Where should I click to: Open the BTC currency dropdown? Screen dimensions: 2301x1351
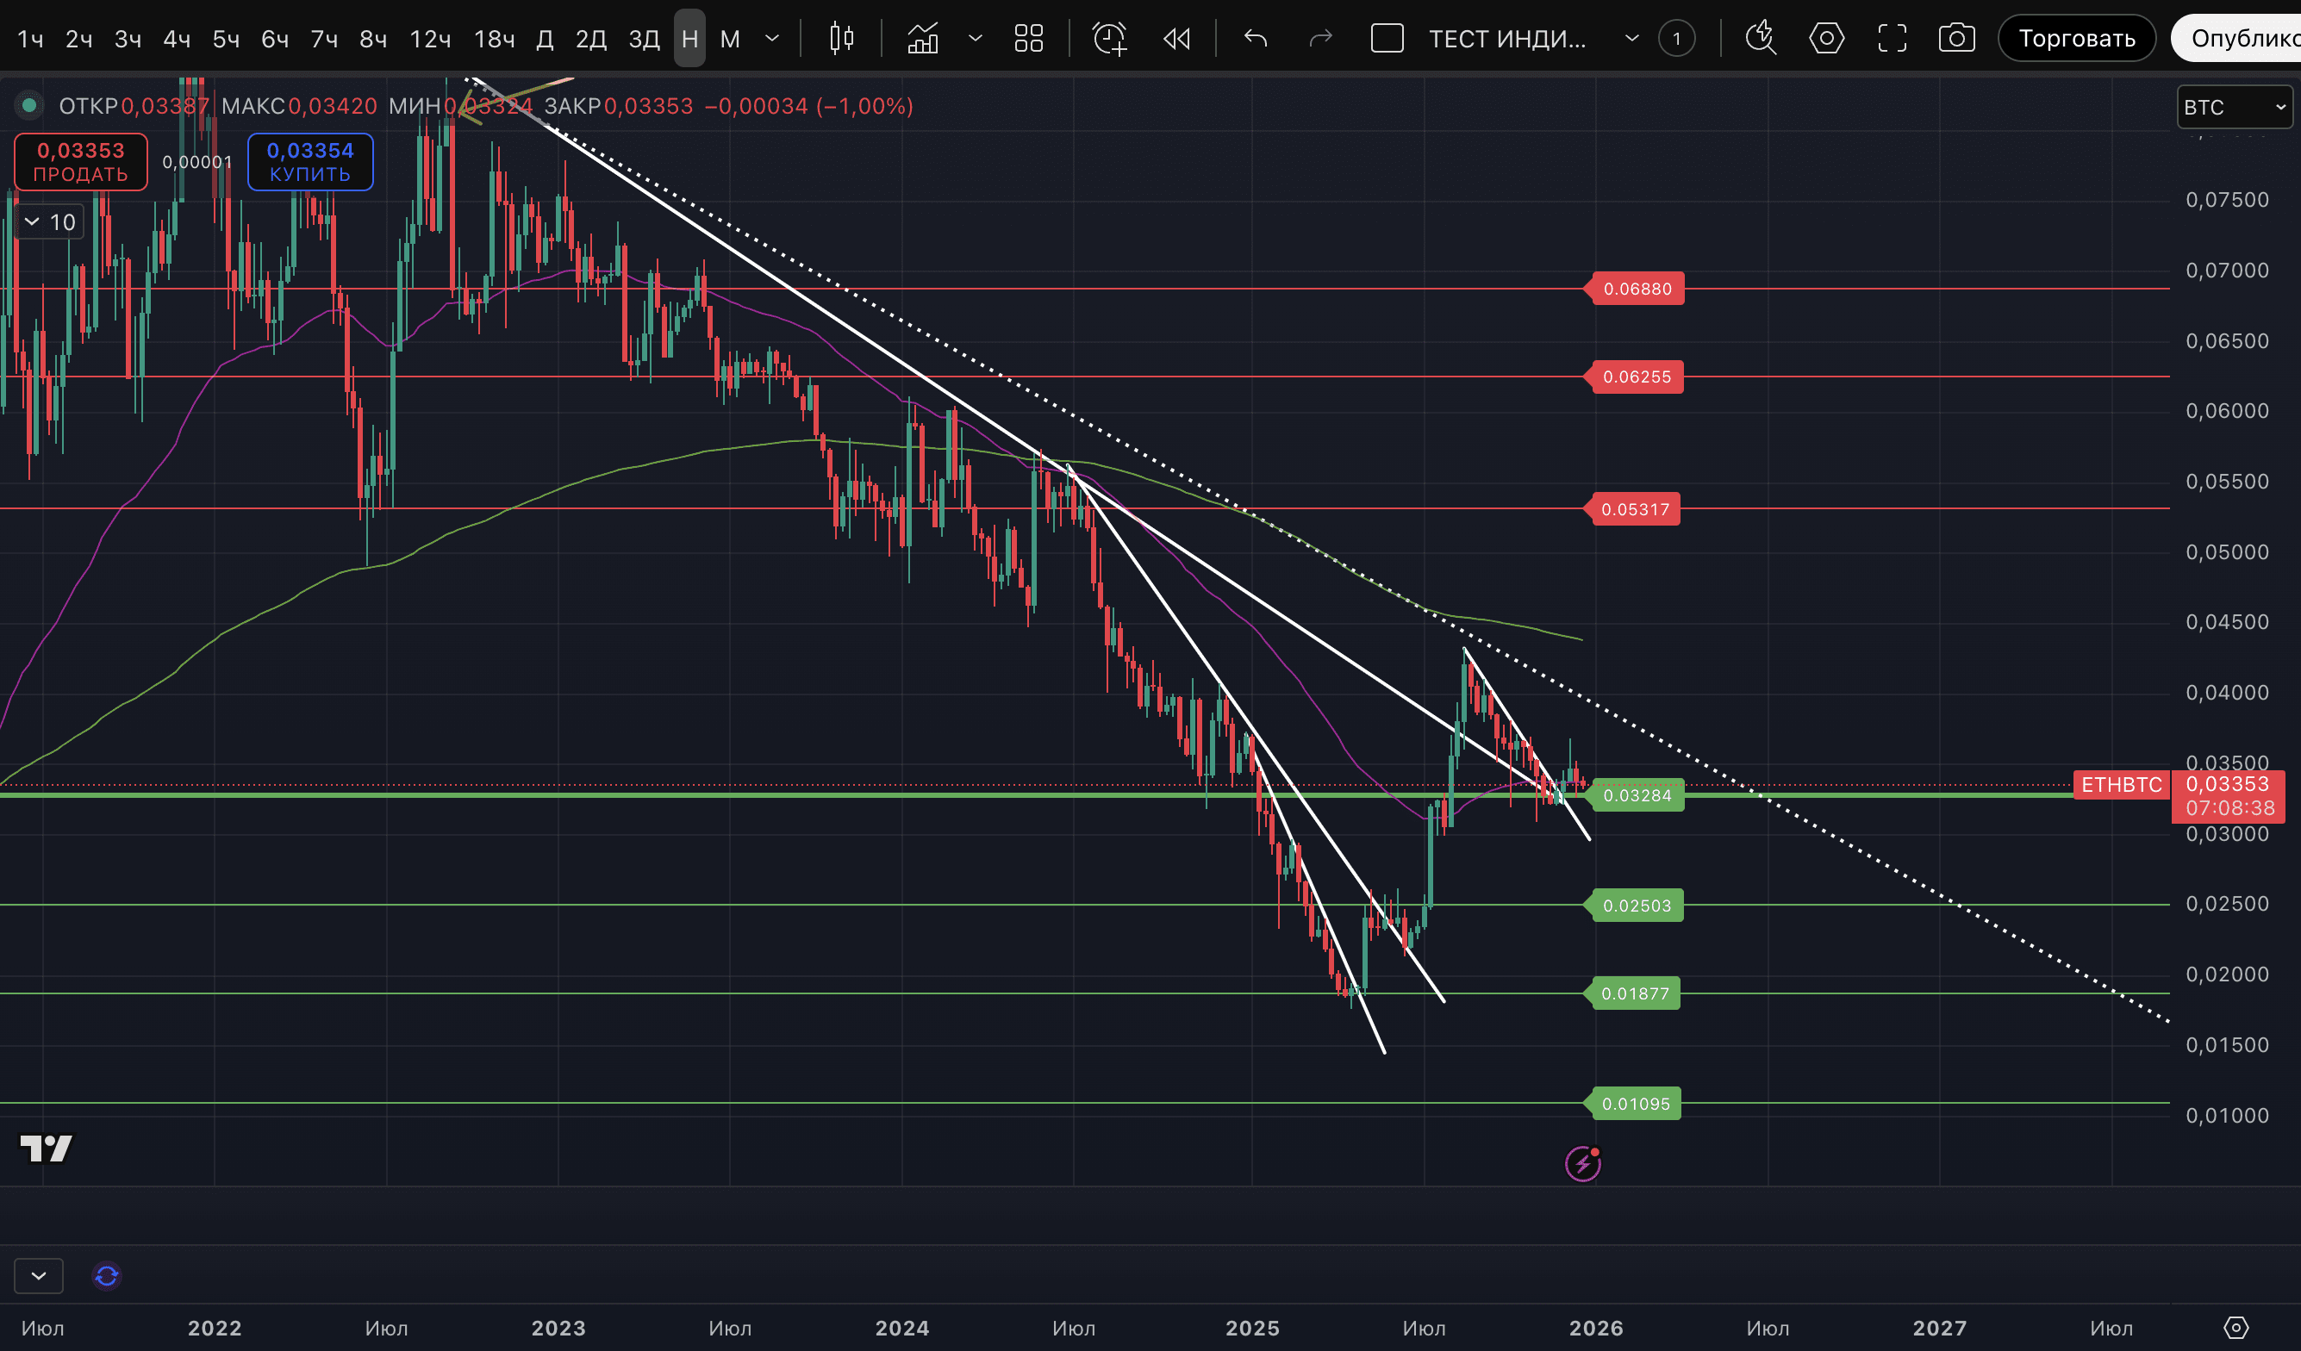pyautogui.click(x=2234, y=108)
